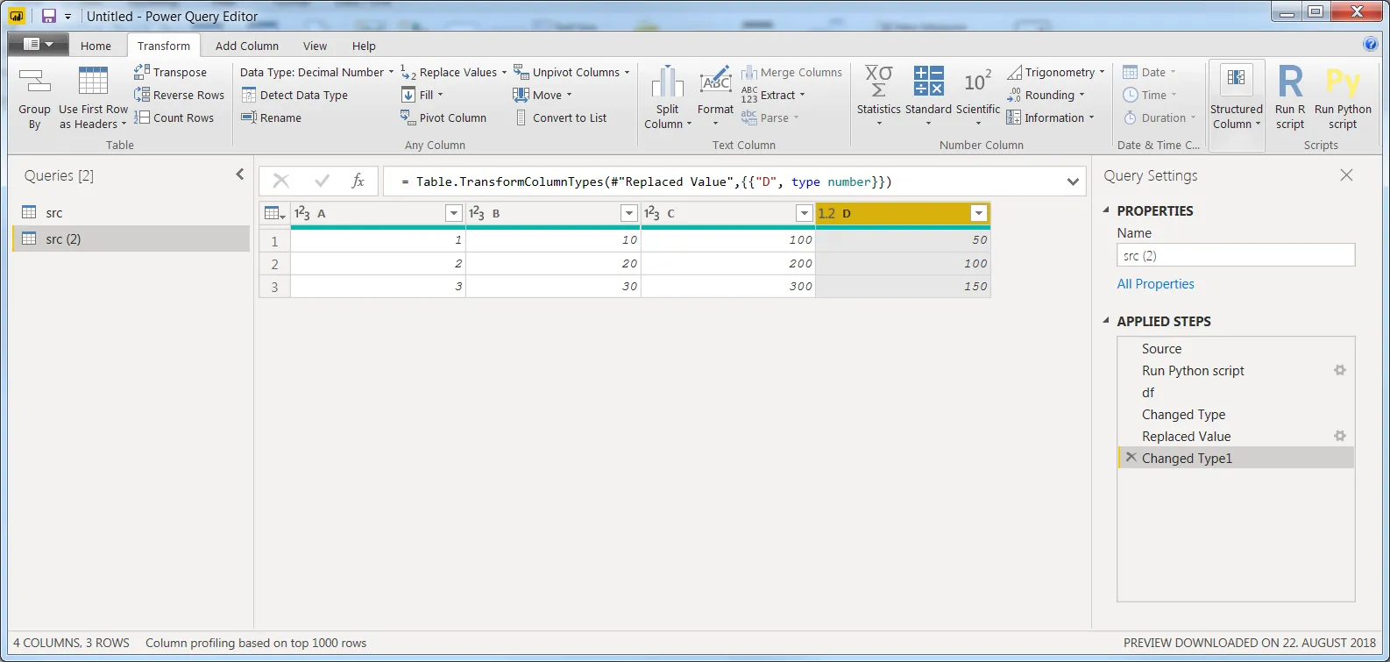Click Run Python script in ribbon
The height and width of the screenshot is (662, 1390).
point(1343,97)
